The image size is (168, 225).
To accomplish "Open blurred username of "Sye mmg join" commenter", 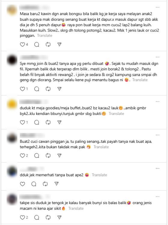I will click(x=34, y=57).
